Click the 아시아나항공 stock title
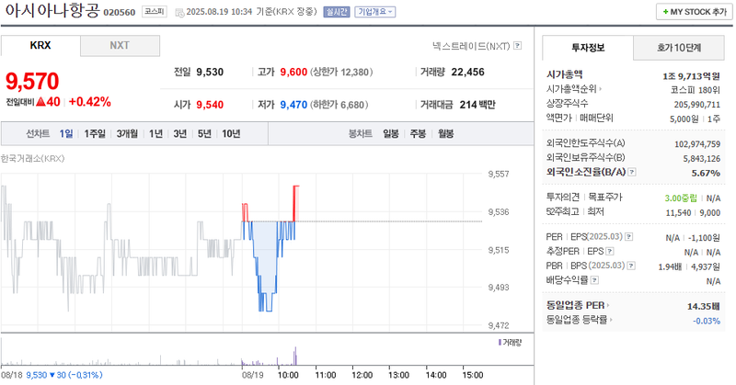 (x=52, y=10)
